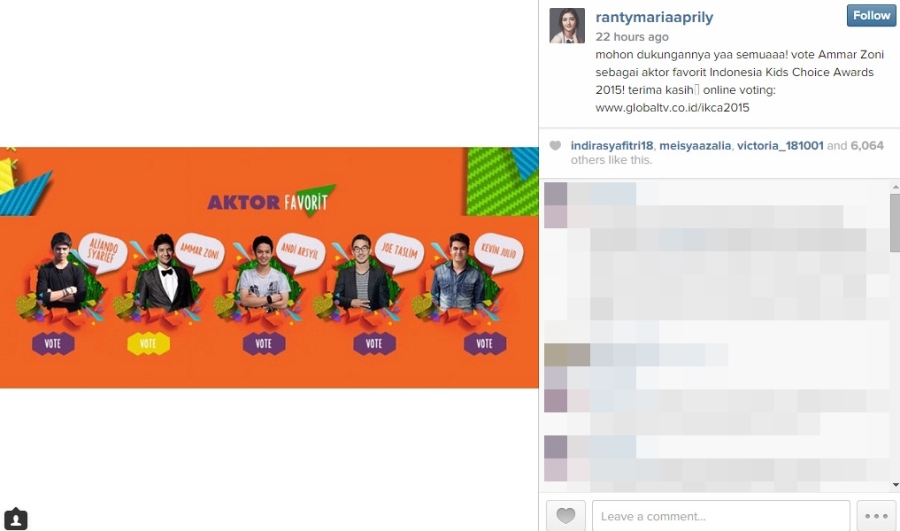900x531 pixels.
Task: Open the liker victoria_181001's profile
Action: pyautogui.click(x=780, y=146)
